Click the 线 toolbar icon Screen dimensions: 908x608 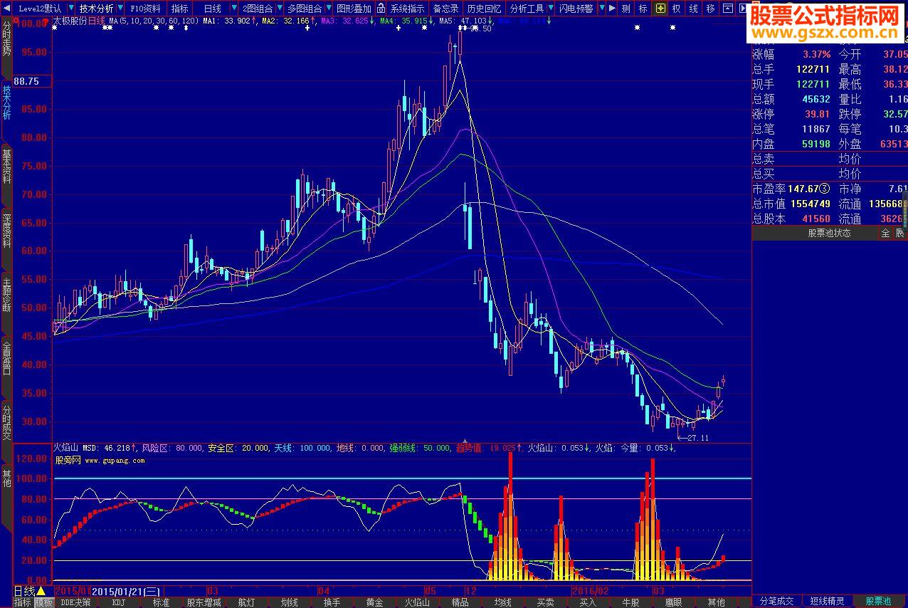(x=693, y=9)
